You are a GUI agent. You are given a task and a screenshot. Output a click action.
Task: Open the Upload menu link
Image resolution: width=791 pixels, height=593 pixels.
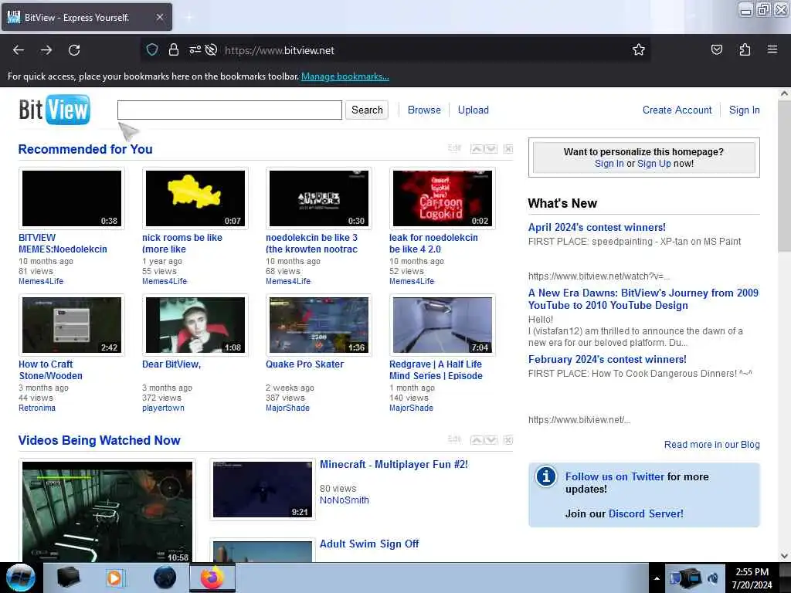tap(474, 110)
